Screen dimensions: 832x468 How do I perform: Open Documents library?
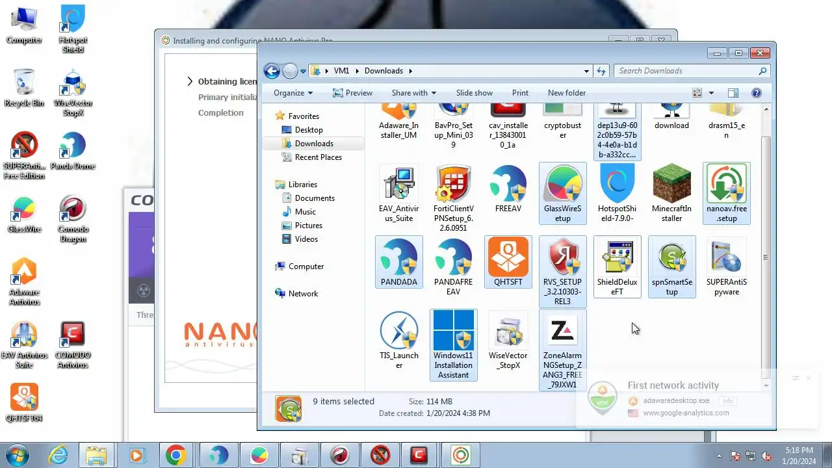[x=315, y=198]
